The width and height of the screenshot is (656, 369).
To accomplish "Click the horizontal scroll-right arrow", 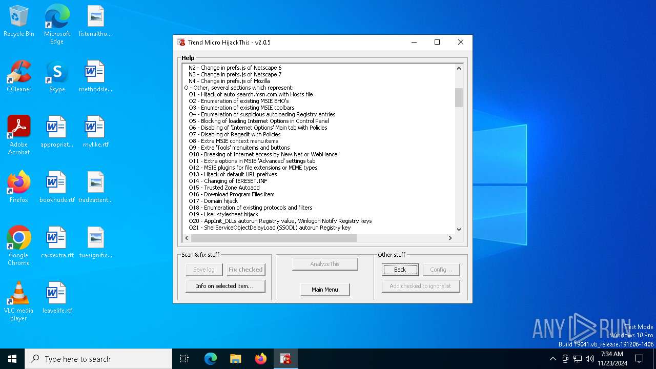I will click(x=450, y=238).
